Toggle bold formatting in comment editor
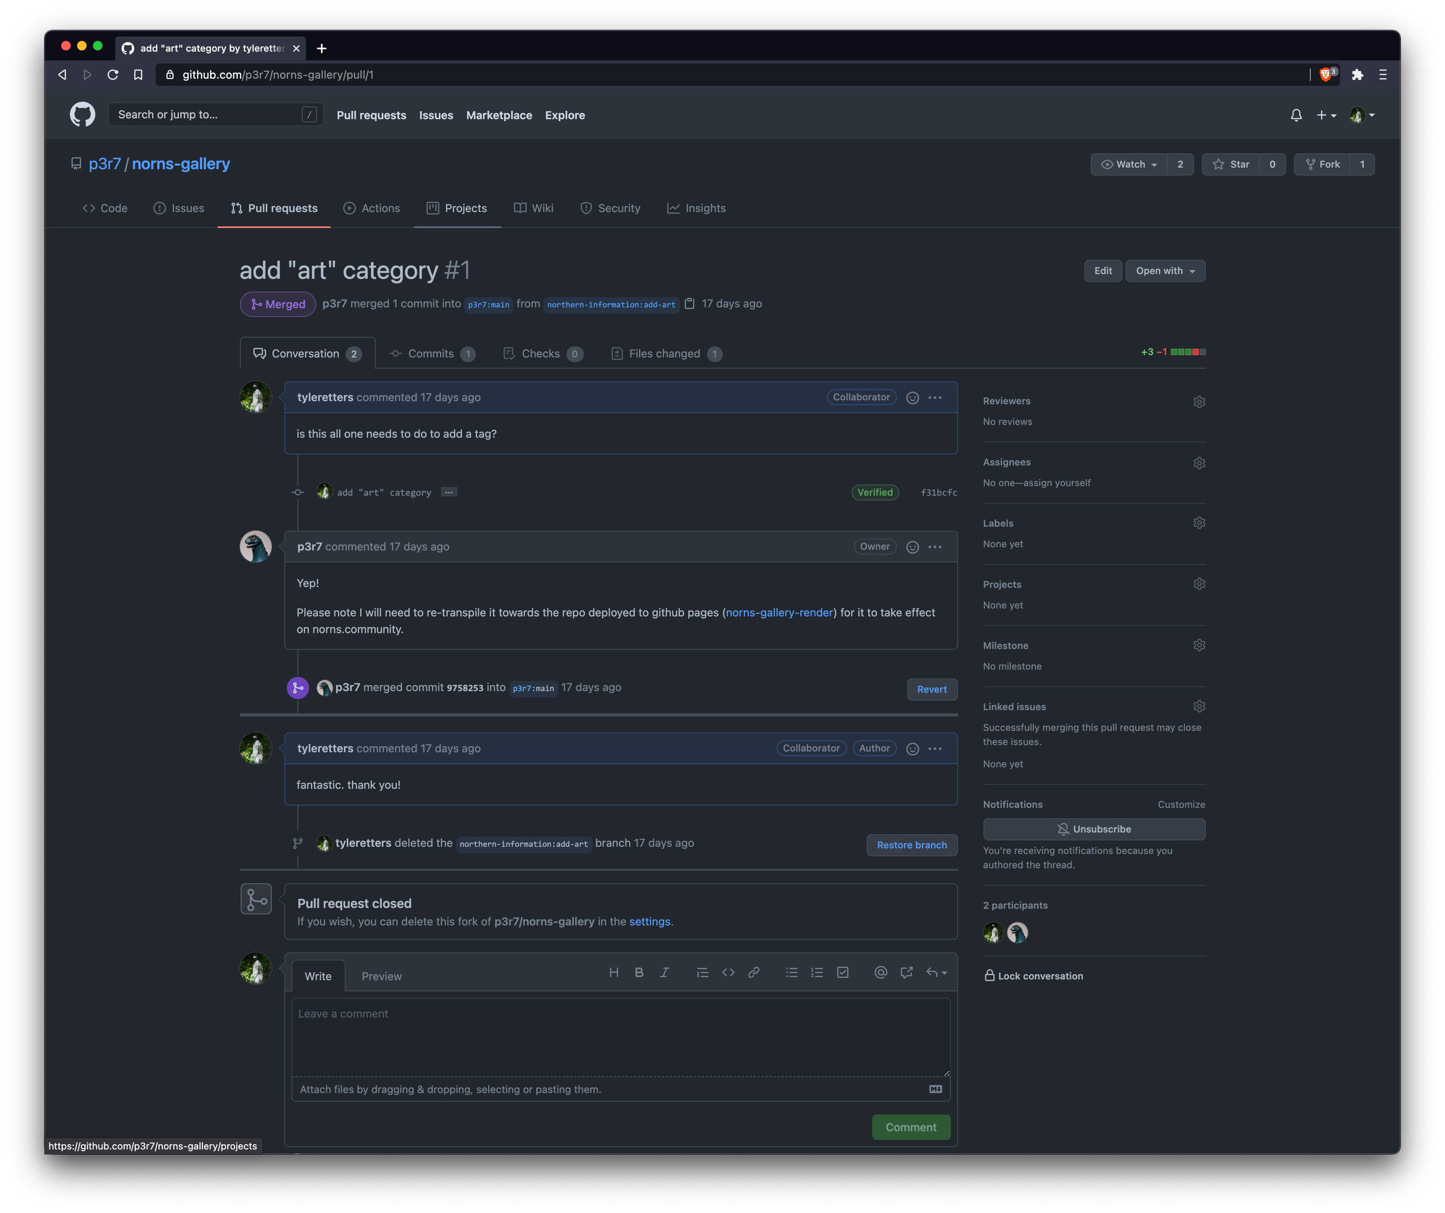Screen dimensions: 1445x1213 pos(639,972)
